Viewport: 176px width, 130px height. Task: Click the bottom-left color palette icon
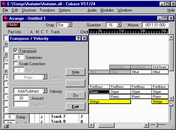pos(6,126)
